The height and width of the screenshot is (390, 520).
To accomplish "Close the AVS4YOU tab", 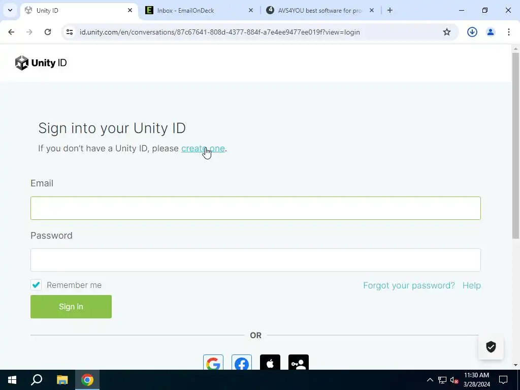I will click(x=372, y=10).
